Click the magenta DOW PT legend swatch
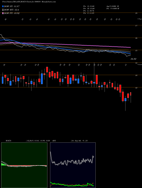Image resolution: width=142 pixels, height=188 pixels. (3, 13)
